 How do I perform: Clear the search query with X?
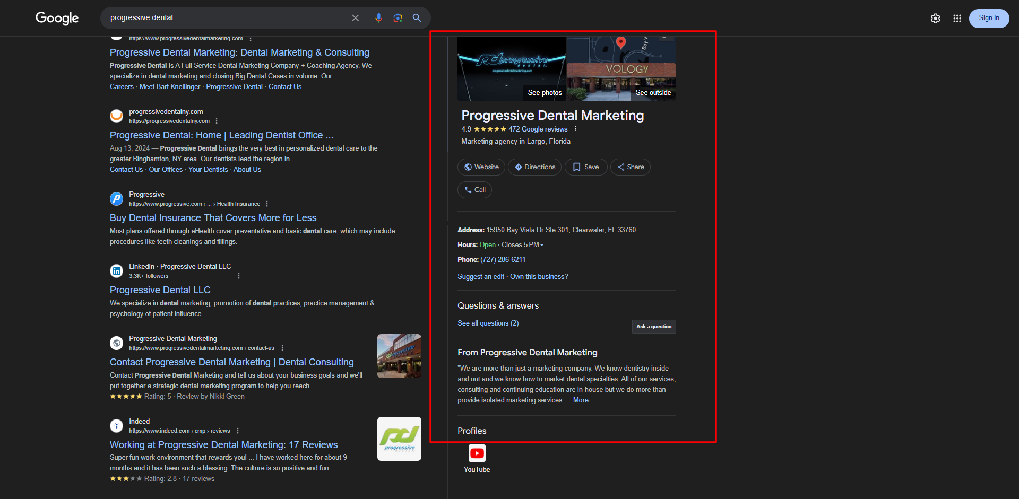click(355, 18)
